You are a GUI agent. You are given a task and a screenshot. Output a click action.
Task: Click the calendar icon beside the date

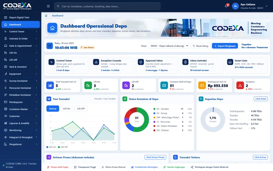[x=50, y=46]
